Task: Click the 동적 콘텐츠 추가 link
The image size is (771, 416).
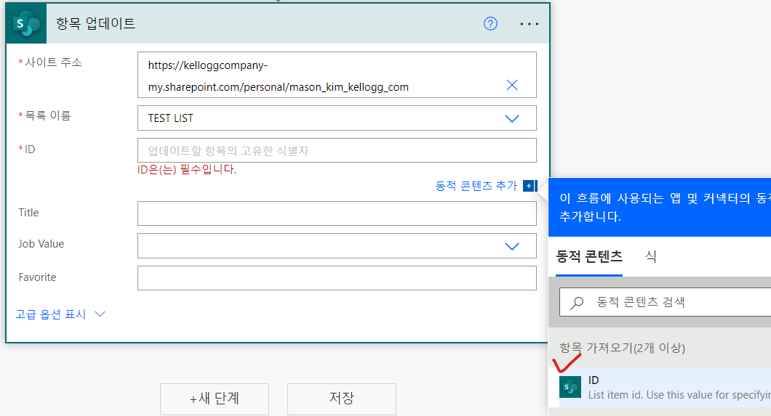Action: 476,186
